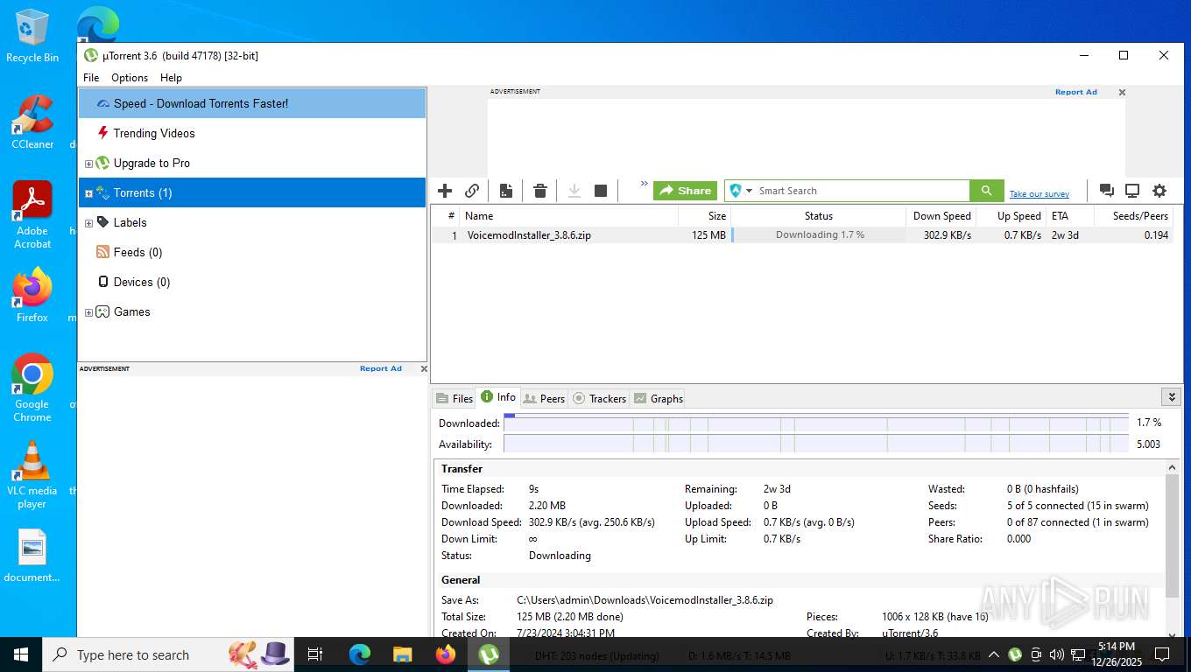Open the chat bubbles icon in toolbar

click(x=1106, y=191)
